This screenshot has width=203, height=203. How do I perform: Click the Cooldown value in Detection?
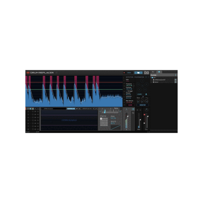point(129,89)
